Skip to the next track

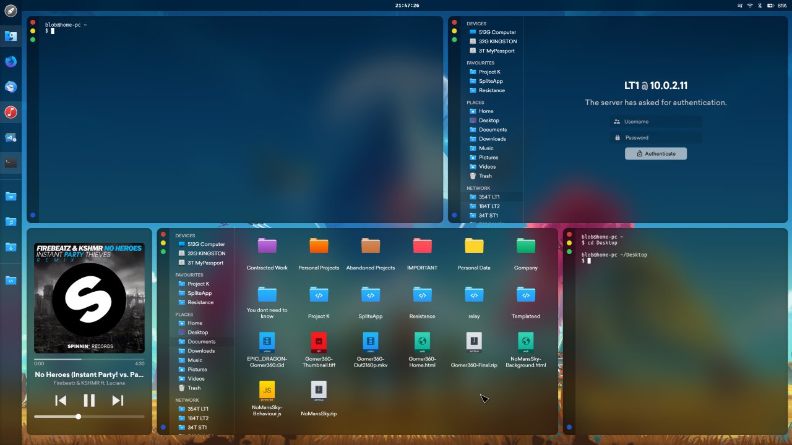click(x=118, y=400)
